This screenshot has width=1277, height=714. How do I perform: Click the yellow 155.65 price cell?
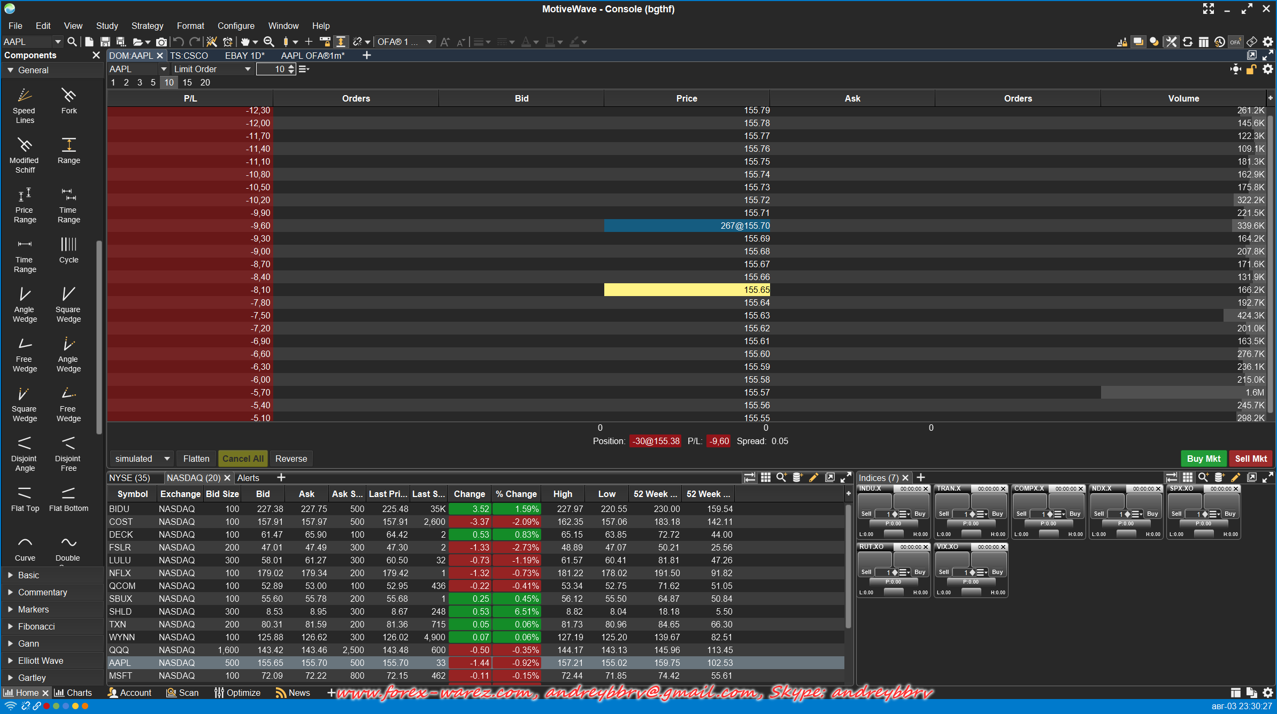pyautogui.click(x=687, y=290)
